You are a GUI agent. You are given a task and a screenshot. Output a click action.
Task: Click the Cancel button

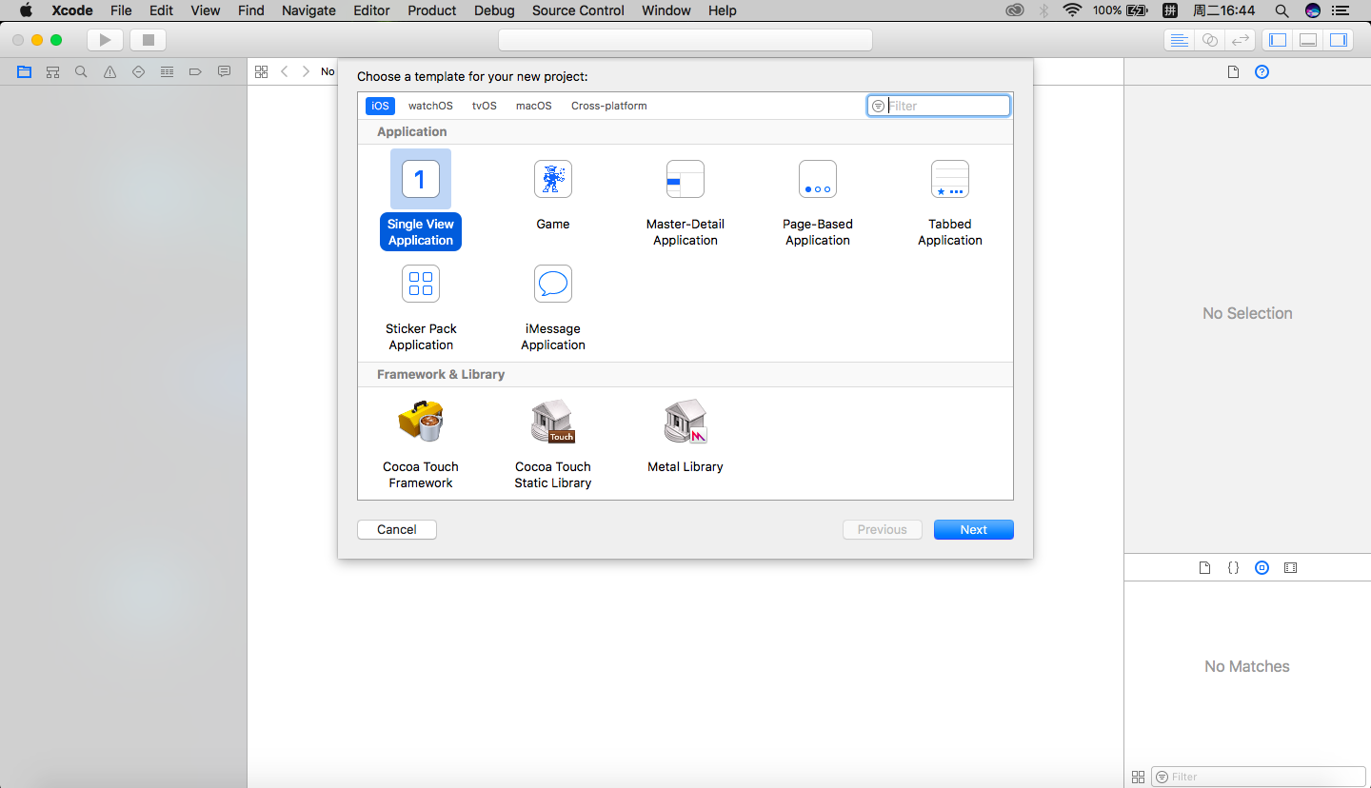pos(397,529)
